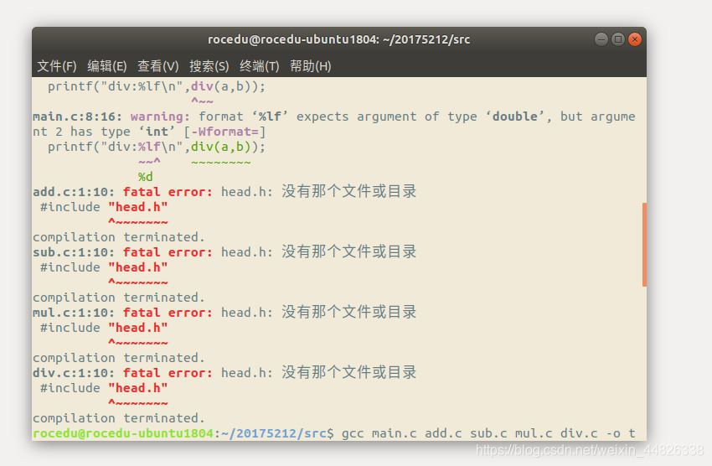Click 'compilation terminated.' after the add.c error
This screenshot has height=466, width=712.
[x=119, y=237]
